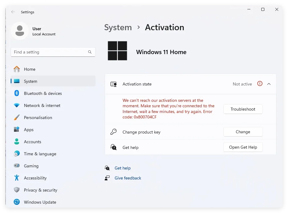The height and width of the screenshot is (213, 288).
Task: Click the Troubleshoot button
Action: (243, 109)
